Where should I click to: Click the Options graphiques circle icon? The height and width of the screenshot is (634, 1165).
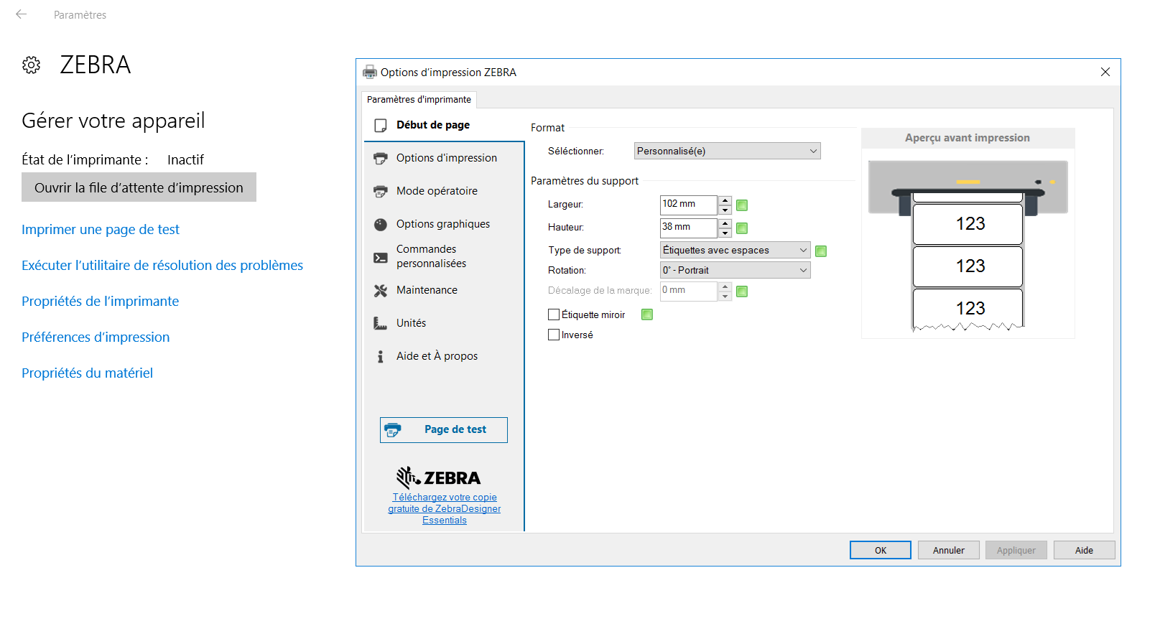pos(380,224)
